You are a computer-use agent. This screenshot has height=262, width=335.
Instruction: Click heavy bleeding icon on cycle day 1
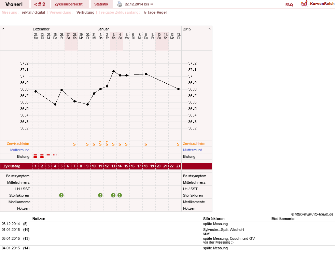(36, 156)
